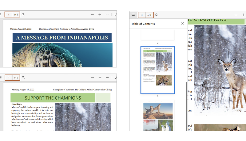Zoom out in the 4-page viewer
Viewport: 246px width, 141px height.
pyautogui.click(x=236, y=15)
